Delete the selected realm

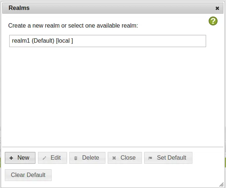click(x=87, y=158)
